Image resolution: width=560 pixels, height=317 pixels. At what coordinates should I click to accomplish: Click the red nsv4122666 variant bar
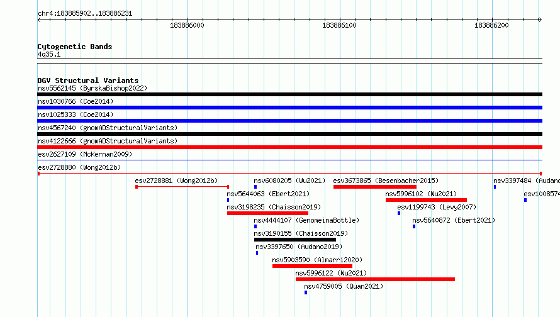[x=289, y=147]
